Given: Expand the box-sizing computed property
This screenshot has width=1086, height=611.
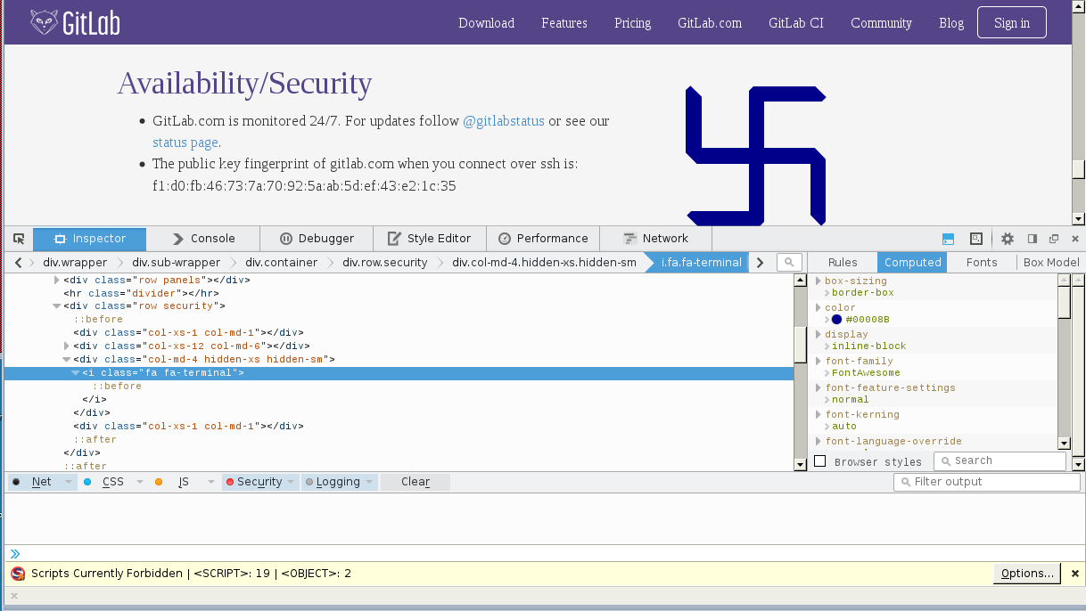Looking at the screenshot, I should tap(819, 281).
